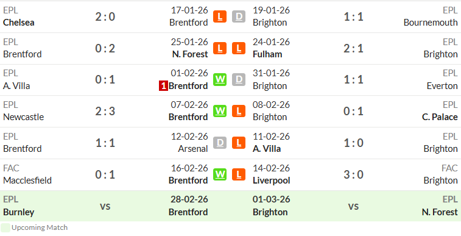The width and height of the screenshot is (461, 236).
Task: Open upcoming Brighton vs N. Forest match
Action: (353, 206)
